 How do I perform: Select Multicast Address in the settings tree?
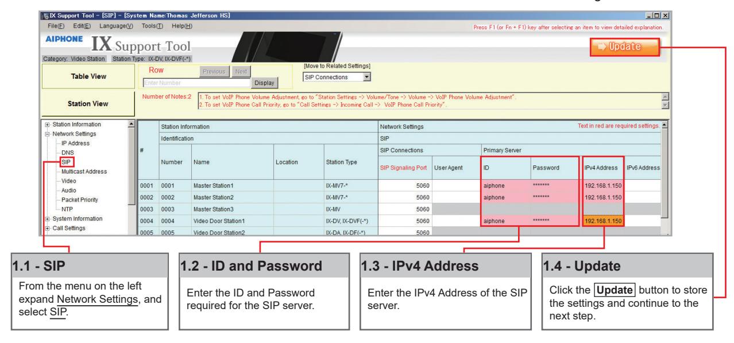click(83, 171)
